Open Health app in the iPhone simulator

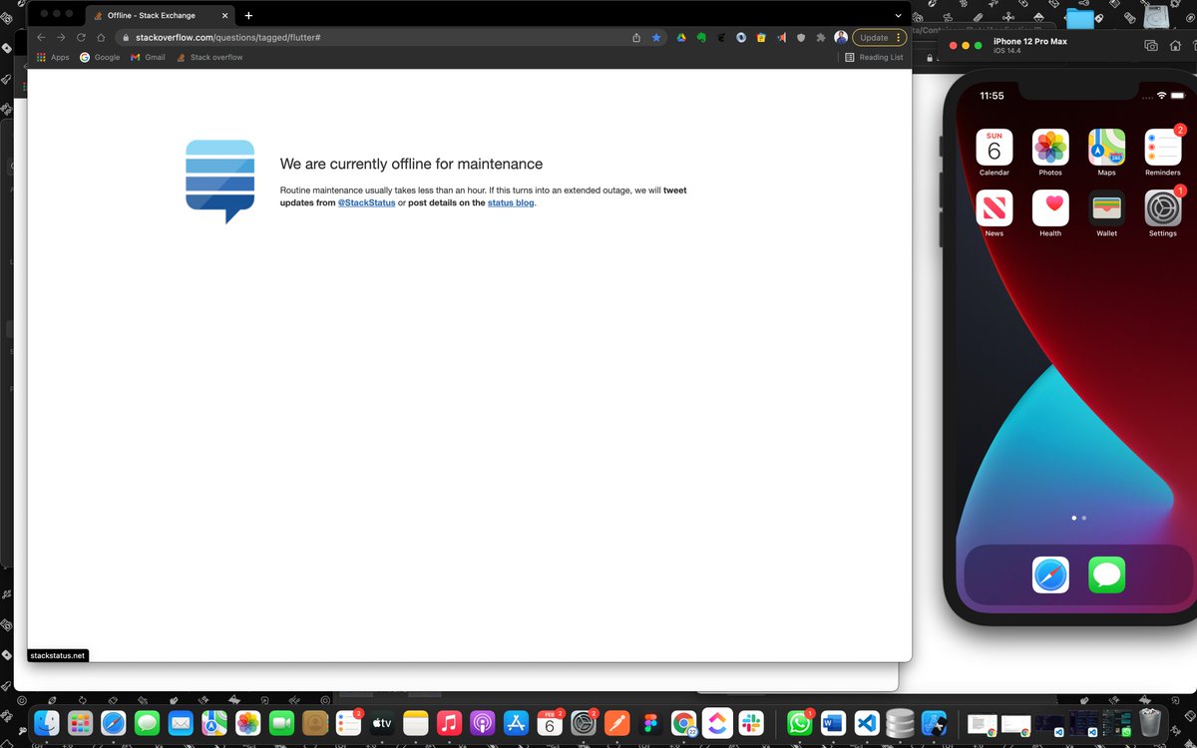point(1050,207)
